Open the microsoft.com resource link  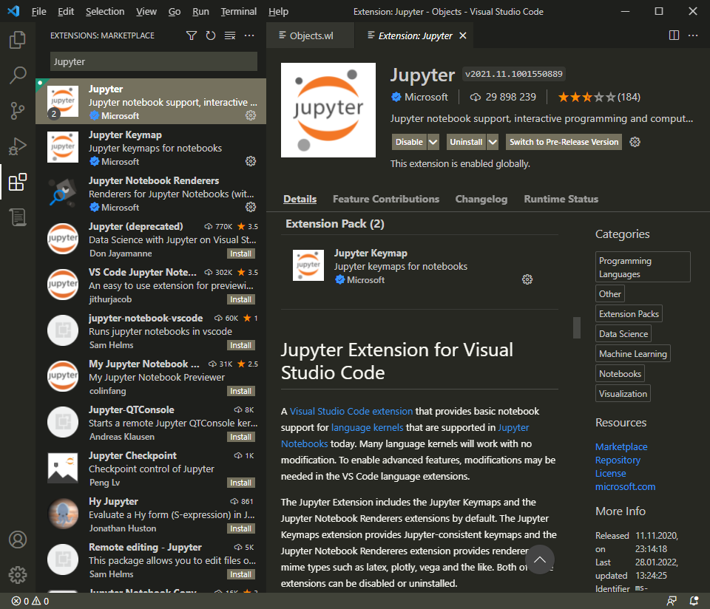(x=626, y=486)
